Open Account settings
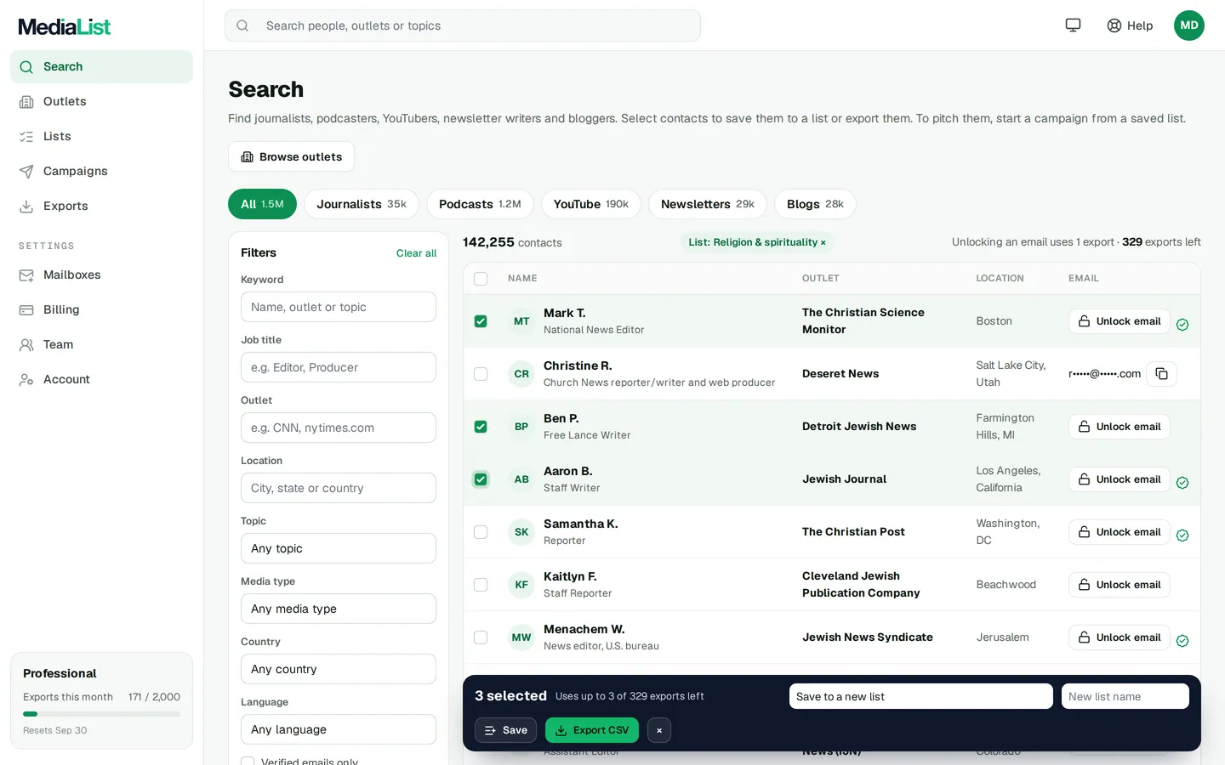 click(x=101, y=379)
